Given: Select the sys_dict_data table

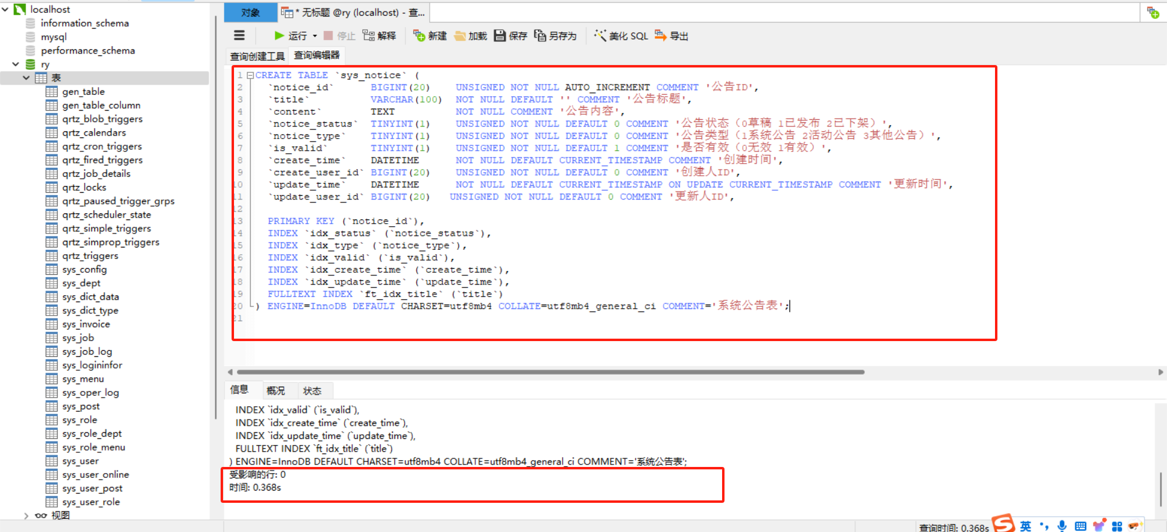Looking at the screenshot, I should click(x=90, y=297).
